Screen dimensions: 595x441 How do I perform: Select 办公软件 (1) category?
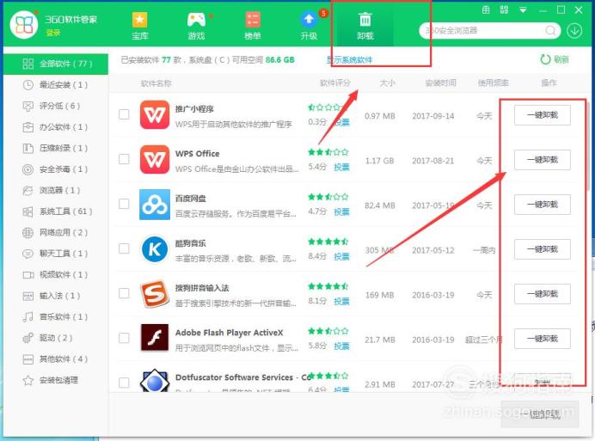click(x=56, y=126)
